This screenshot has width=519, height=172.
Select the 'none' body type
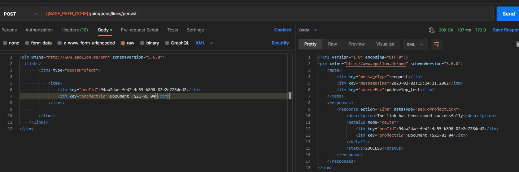pyautogui.click(x=5, y=43)
